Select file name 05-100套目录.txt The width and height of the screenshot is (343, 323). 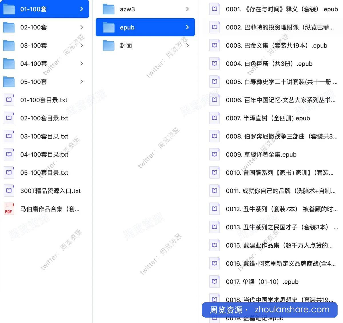(44, 172)
